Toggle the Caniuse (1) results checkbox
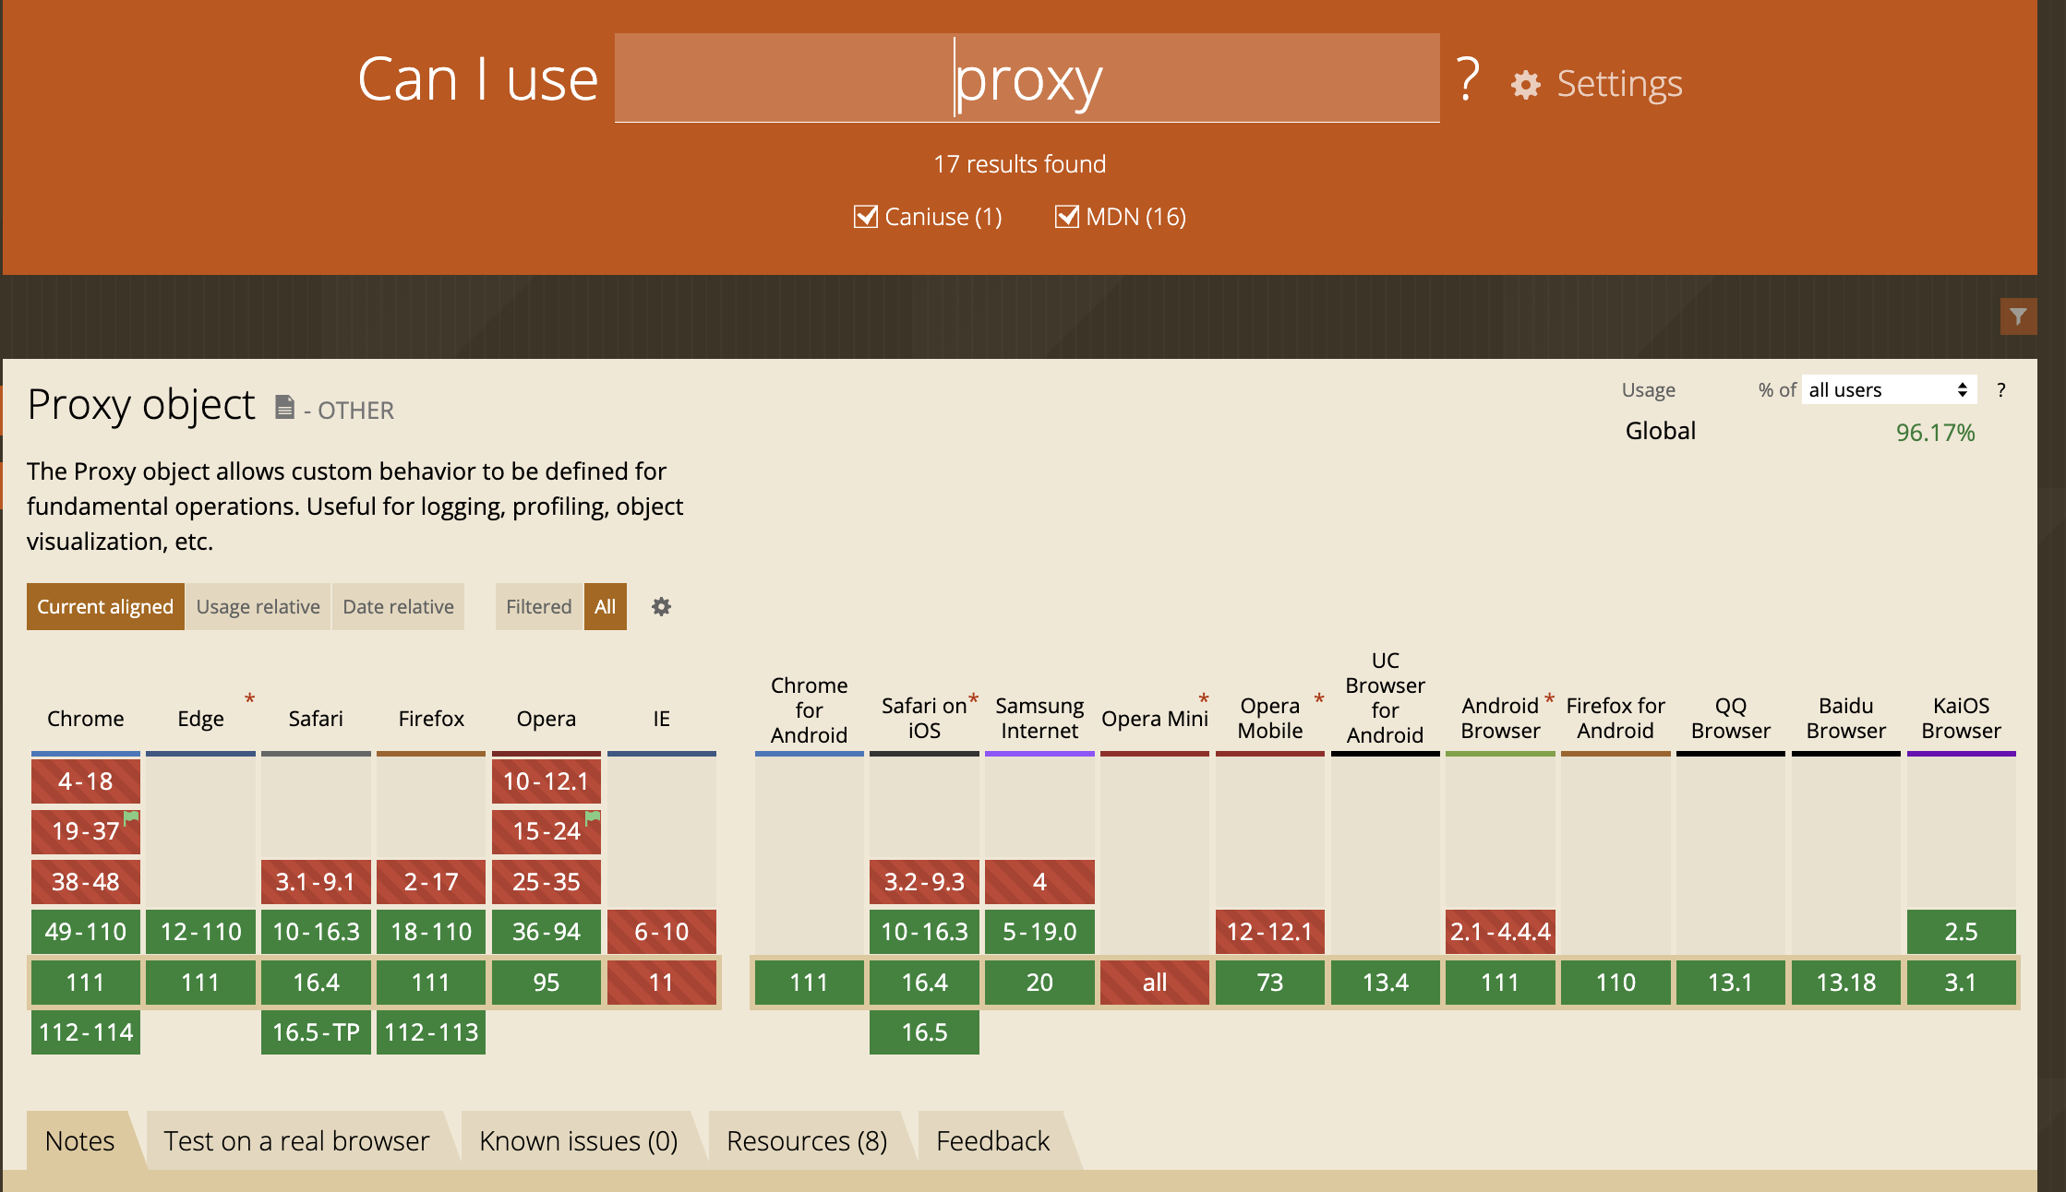Viewport: 2066px width, 1192px height. (866, 217)
